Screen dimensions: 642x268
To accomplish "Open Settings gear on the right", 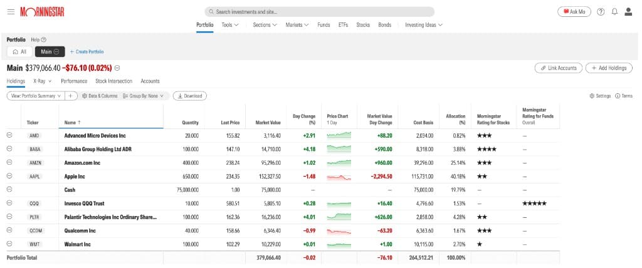I will 600,96.
